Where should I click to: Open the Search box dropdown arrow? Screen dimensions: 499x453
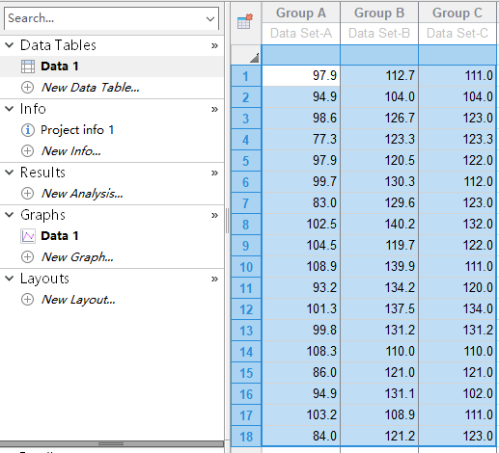tap(210, 18)
